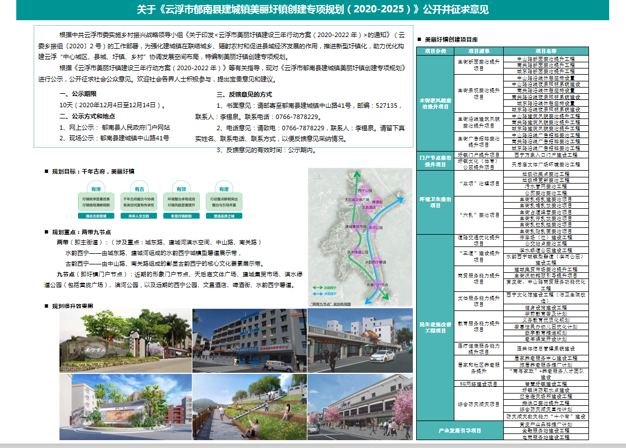626x448 pixels.
Task: Click the 有古 goal circle
Action: click(139, 189)
